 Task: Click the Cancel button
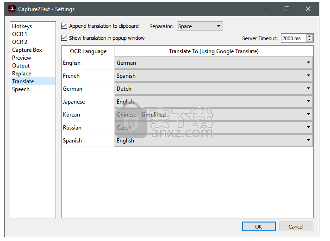[296, 227]
